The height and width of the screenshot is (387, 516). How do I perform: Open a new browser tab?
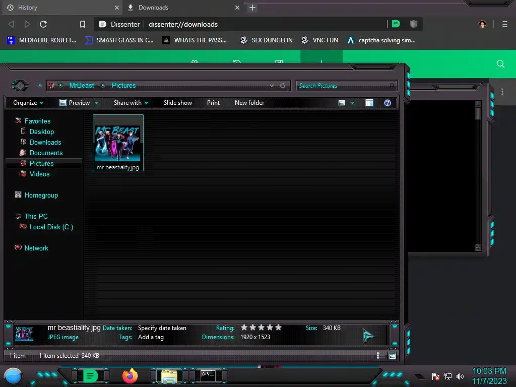click(x=252, y=8)
